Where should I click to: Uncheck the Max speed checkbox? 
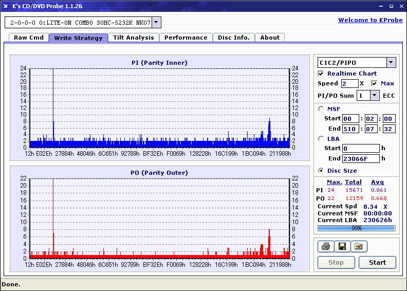click(x=374, y=83)
